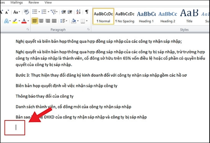Image resolution: width=210 pixels, height=143 pixels.
Task: Click the line 'Thông báo thay đổi của công ty'
Action: pyautogui.click(x=45, y=96)
